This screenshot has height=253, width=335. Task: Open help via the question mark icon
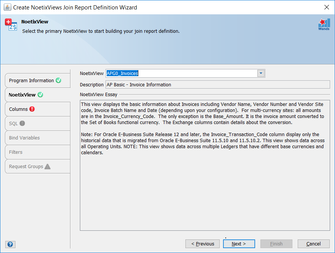tap(10, 244)
